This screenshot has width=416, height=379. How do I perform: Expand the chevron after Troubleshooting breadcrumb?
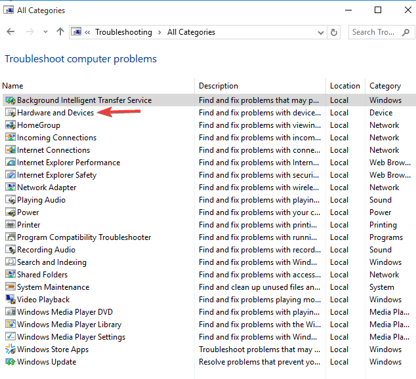tap(159, 32)
